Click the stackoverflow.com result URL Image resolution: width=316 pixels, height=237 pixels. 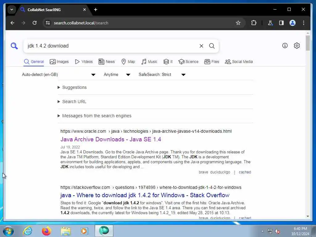151,187
